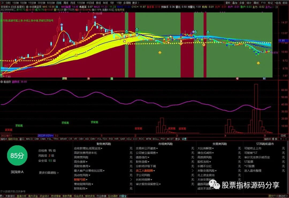Click the round icon before 看趋势 indicator
This screenshot has width=289, height=198.
pos(2,82)
